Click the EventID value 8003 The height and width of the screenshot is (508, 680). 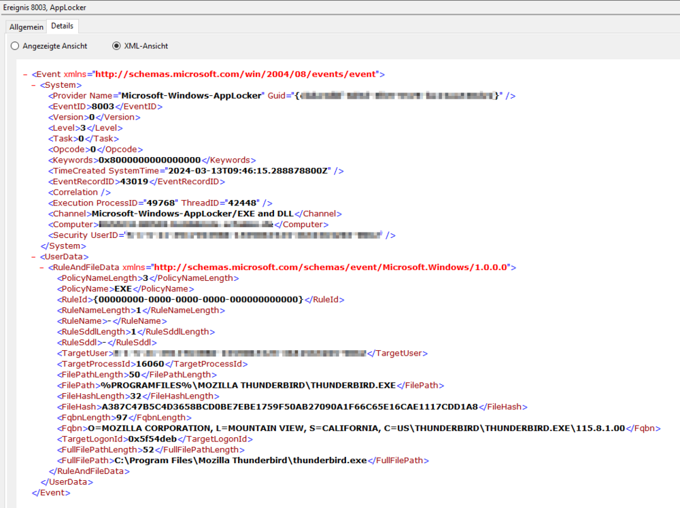click(103, 107)
